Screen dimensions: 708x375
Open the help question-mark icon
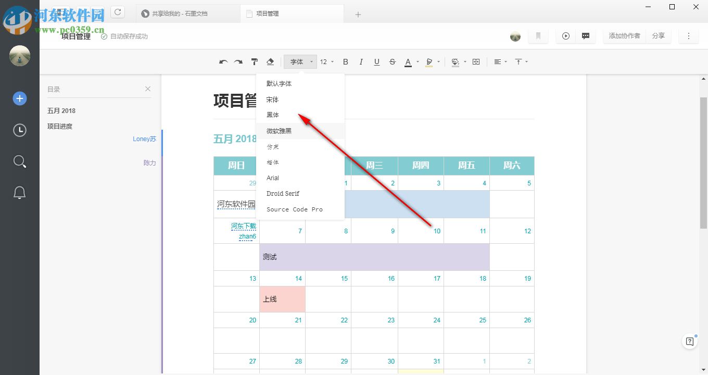pos(690,342)
